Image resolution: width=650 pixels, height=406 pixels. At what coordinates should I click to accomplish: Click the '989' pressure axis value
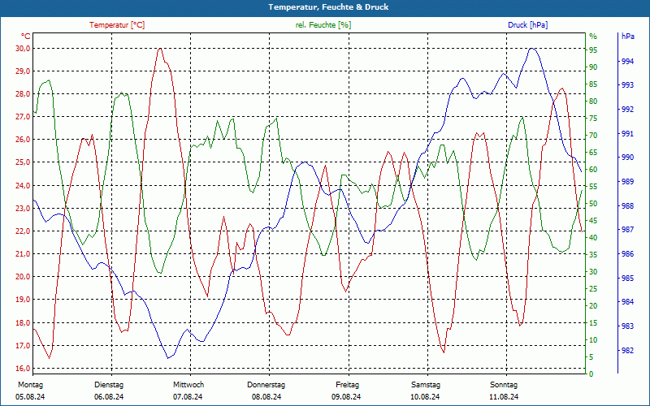(628, 181)
